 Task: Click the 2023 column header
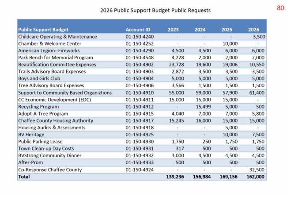173,30
